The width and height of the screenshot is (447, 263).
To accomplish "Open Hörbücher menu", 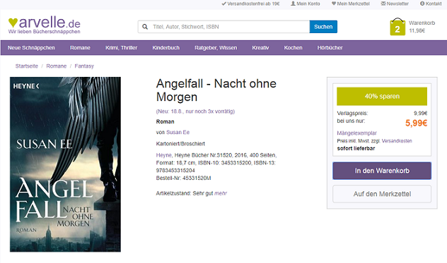I will pyautogui.click(x=330, y=48).
